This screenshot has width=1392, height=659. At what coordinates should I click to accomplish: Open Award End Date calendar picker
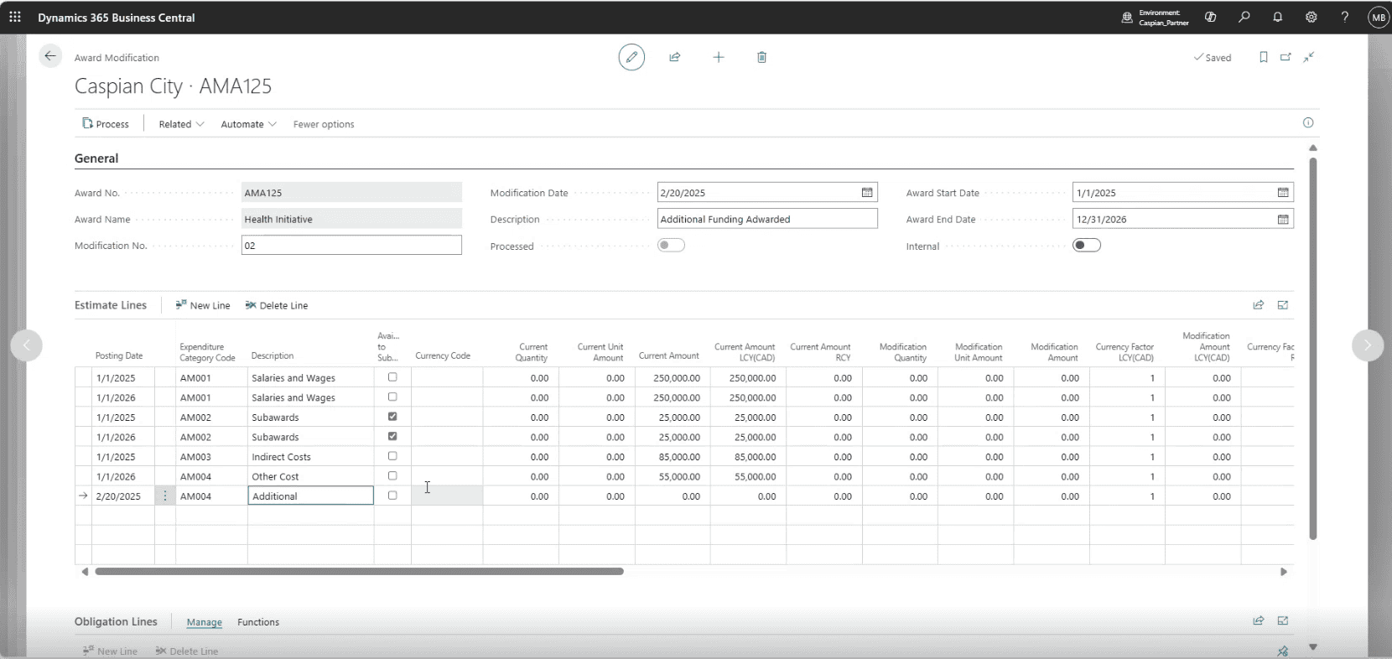pyautogui.click(x=1283, y=219)
